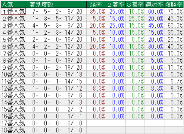This screenshot has height=134, width=184.
Task: Click the 人気 column header
Action: (x=13, y=4)
